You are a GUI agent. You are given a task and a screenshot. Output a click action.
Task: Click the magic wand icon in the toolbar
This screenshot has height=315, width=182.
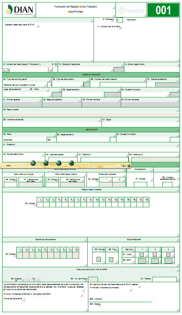click(x=46, y=163)
